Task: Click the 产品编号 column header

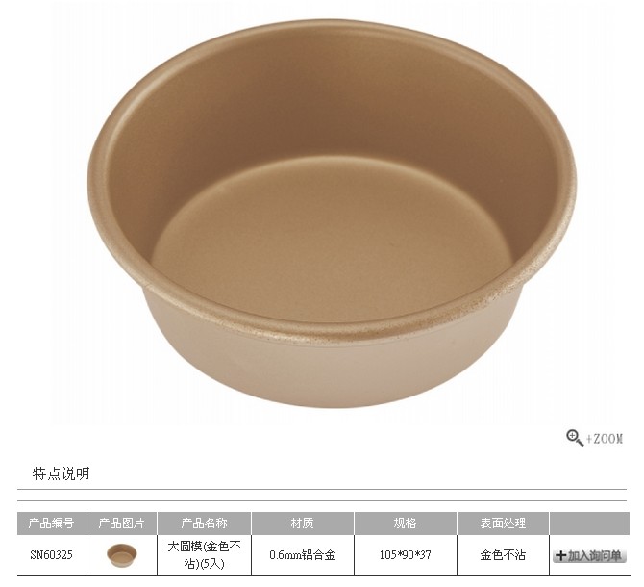Action: 51,523
